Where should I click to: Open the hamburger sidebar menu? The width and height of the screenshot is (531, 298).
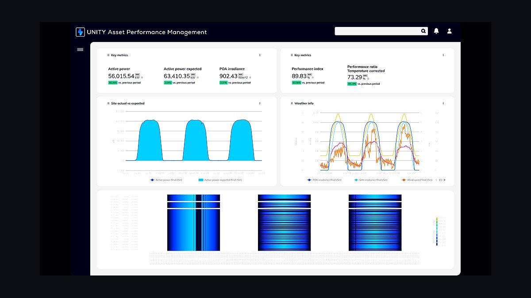[80, 49]
